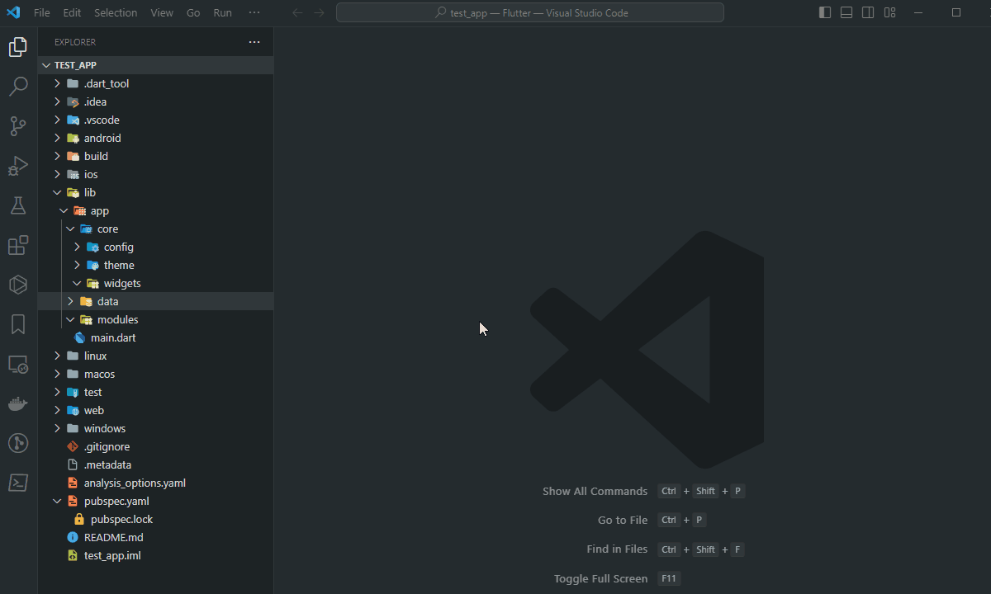This screenshot has height=594, width=991.
Task: Click the .gitignore git icon
Action: click(x=73, y=446)
